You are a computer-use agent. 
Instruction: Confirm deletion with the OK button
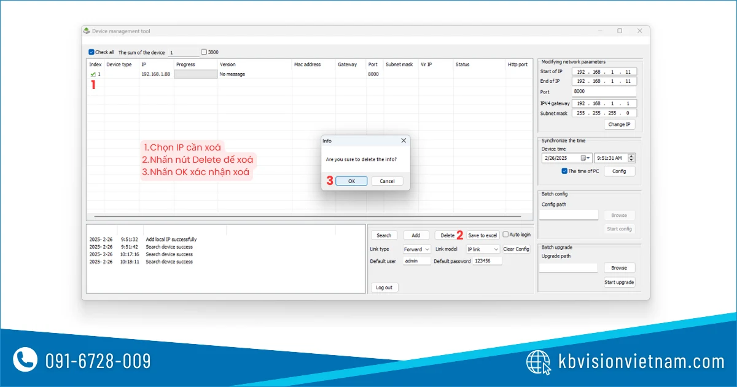point(351,181)
